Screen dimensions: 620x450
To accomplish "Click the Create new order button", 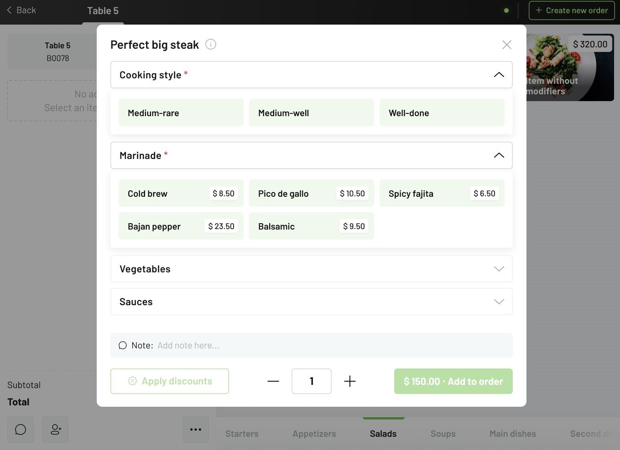I will [571, 10].
